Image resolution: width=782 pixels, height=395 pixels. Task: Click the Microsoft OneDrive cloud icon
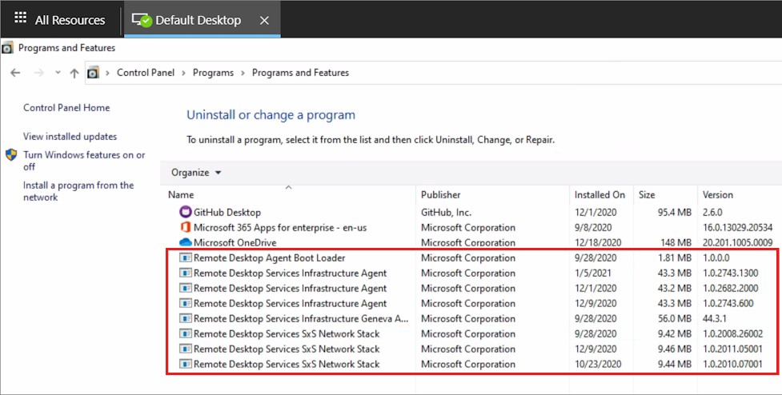(185, 242)
